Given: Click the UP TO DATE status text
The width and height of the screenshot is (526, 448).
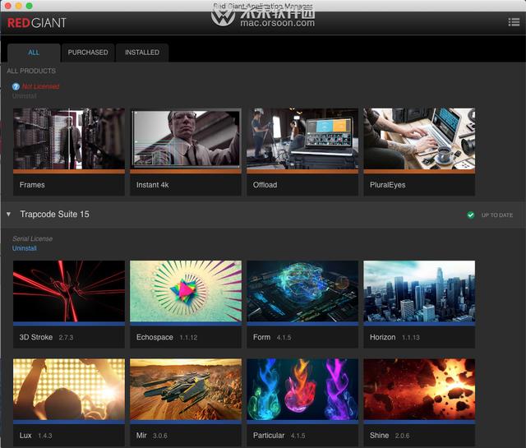Looking at the screenshot, I should (496, 215).
